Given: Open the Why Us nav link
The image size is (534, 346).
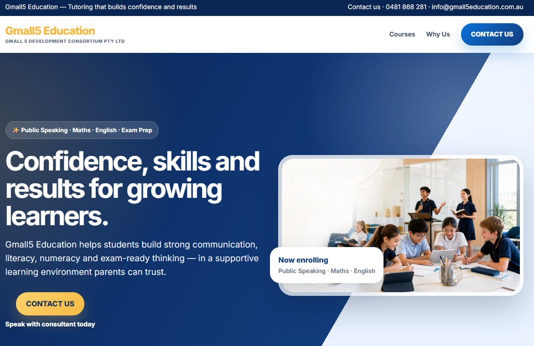Looking at the screenshot, I should (x=438, y=34).
